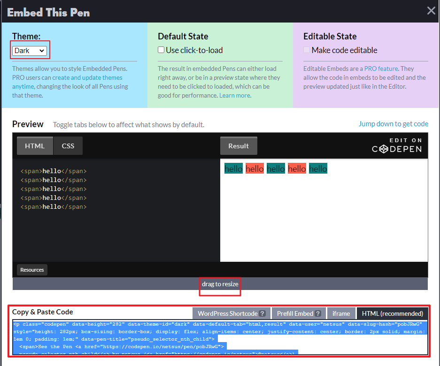Click the last span hello code line
The image size is (440, 366).
point(54,207)
